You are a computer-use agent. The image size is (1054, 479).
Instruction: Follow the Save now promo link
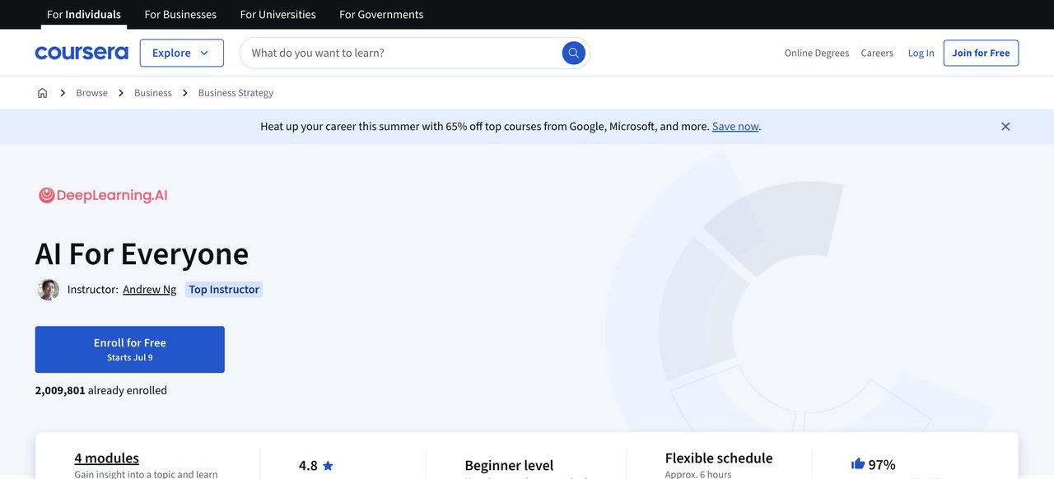pyautogui.click(x=735, y=127)
